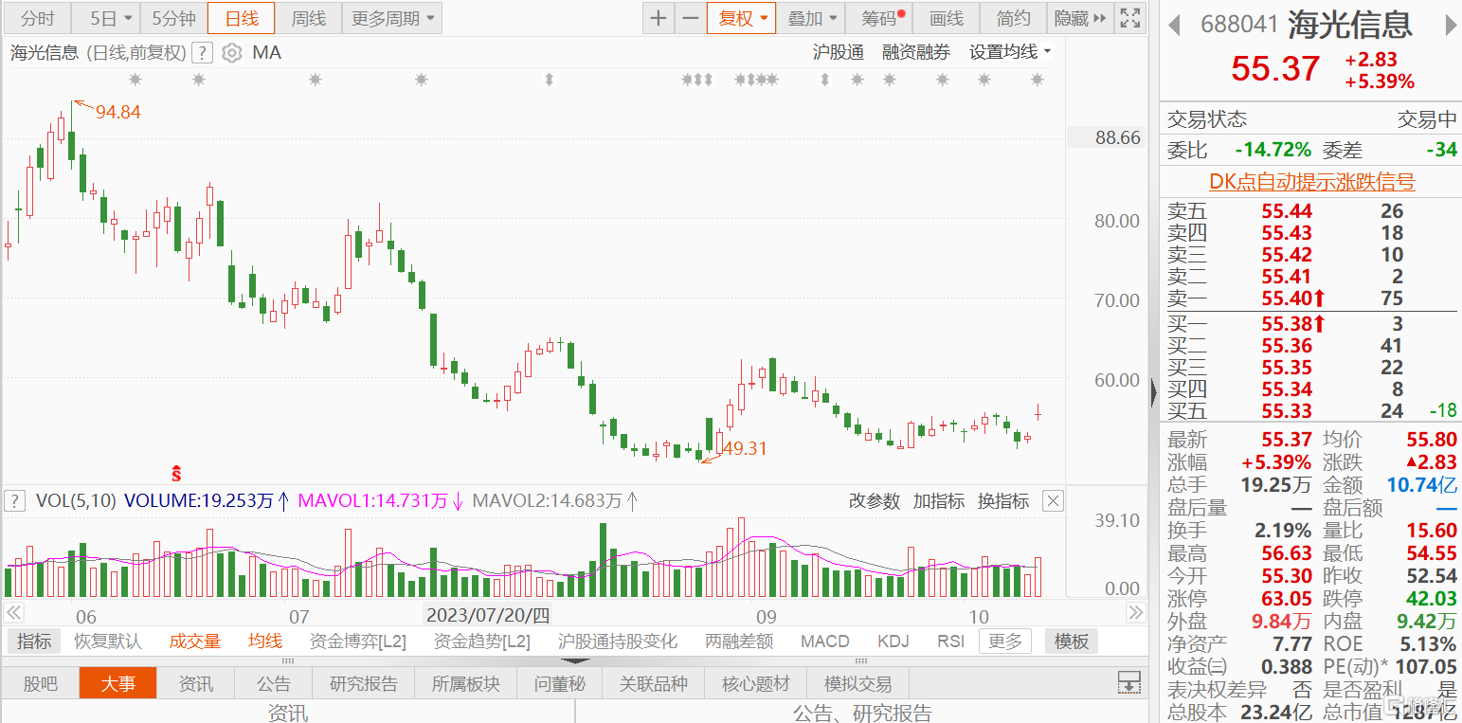This screenshot has width=1462, height=723.
Task: Click the minus zoom-out chart button
Action: (x=691, y=18)
